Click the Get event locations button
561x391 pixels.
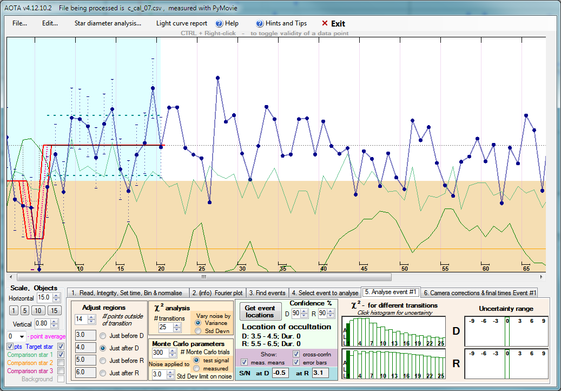click(x=260, y=311)
